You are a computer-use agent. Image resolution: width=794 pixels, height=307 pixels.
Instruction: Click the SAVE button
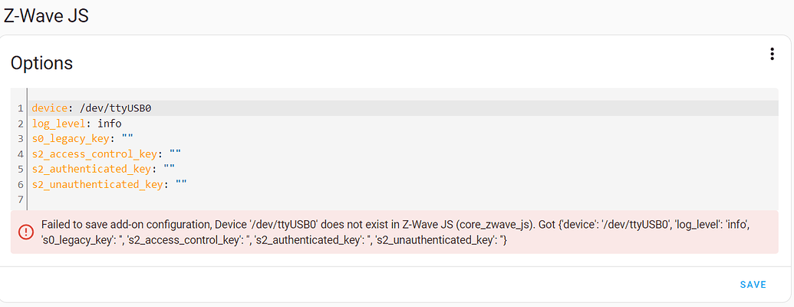753,285
